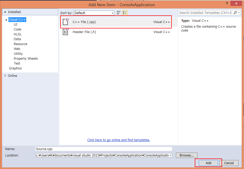Open the online templates link
This screenshot has height=169, width=244.
(119, 140)
